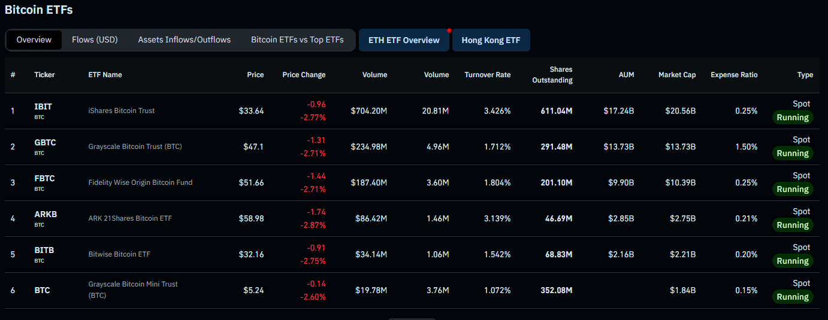
Task: Open the BITB ticker link
Action: click(x=44, y=250)
